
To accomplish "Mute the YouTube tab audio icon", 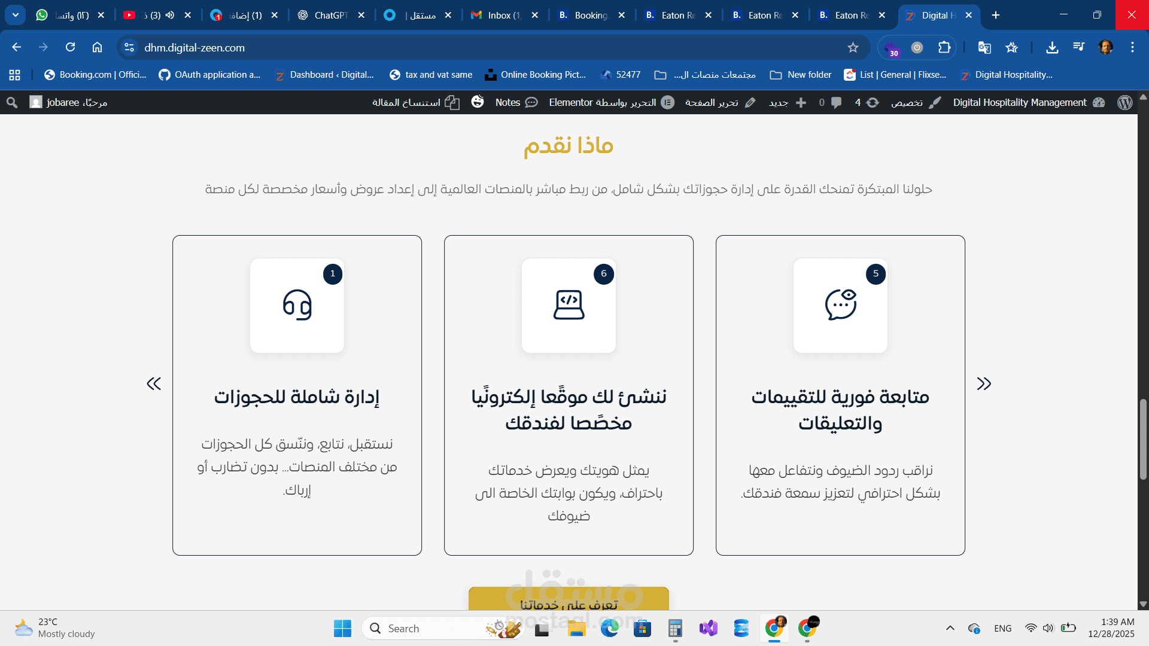I will click(170, 15).
